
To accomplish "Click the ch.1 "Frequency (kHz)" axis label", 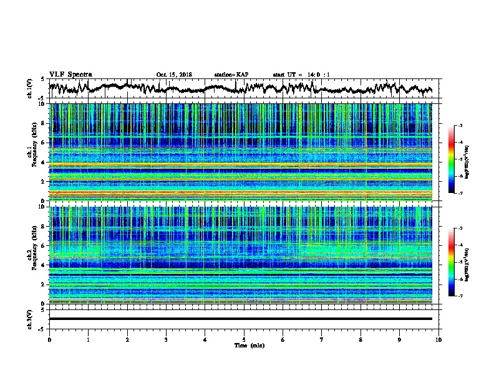I will click(x=34, y=145).
